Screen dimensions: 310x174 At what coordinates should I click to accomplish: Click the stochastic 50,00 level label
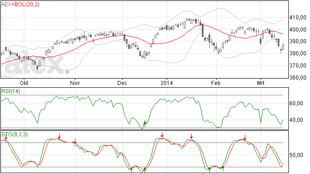(x=296, y=155)
